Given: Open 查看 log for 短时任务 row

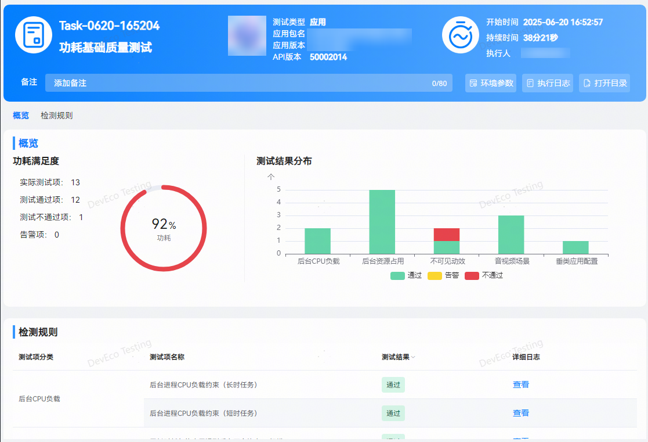Looking at the screenshot, I should [x=520, y=413].
